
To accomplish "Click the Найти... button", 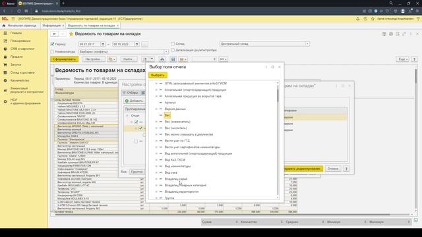I will (x=129, y=59).
